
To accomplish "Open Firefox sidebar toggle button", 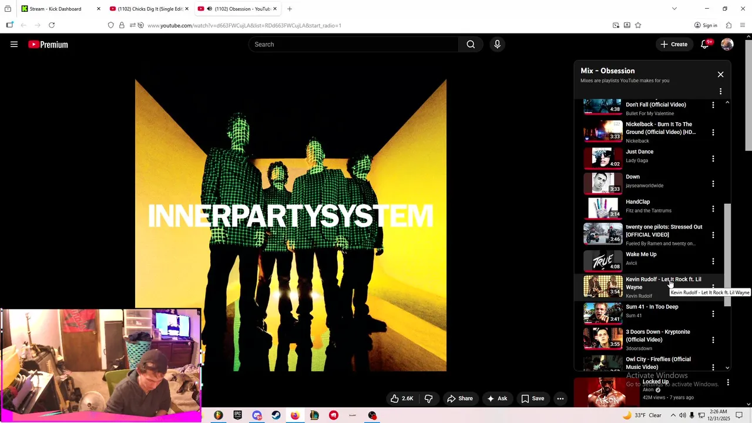I will coord(9,25).
